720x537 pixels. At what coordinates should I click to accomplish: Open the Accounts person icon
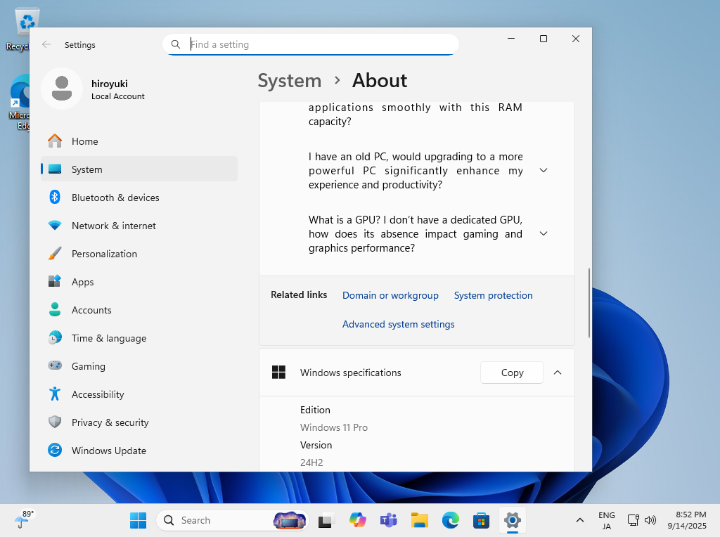(55, 310)
